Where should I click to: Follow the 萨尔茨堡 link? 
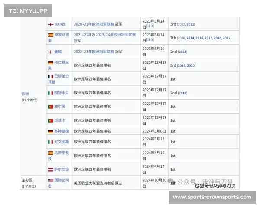pos(62,169)
